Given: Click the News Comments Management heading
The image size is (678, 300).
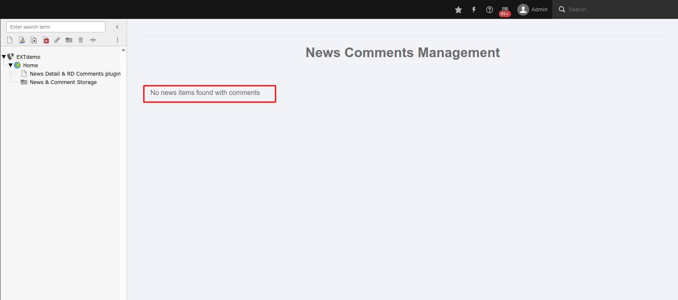Looking at the screenshot, I should (x=403, y=53).
